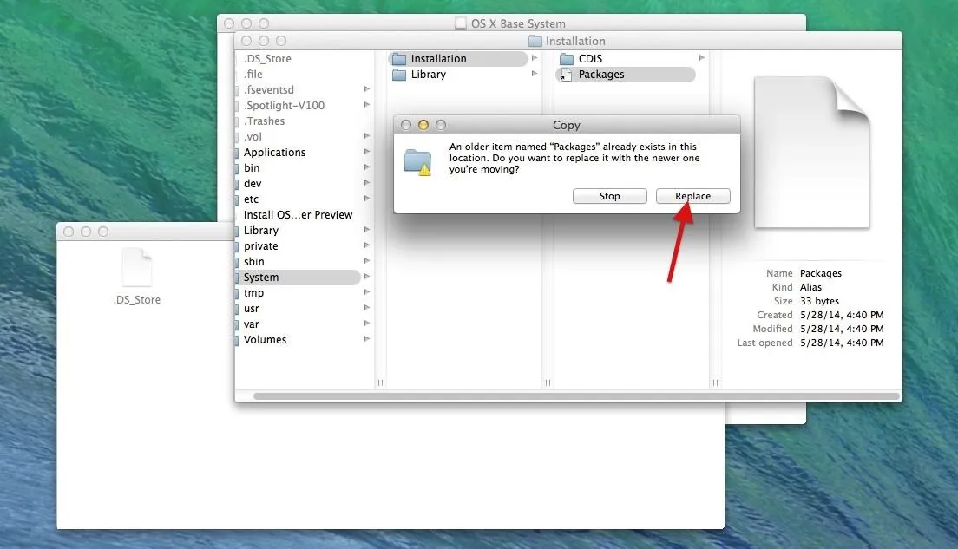This screenshot has height=549, width=958.
Task: Select Install OS...er Preview item
Action: [x=299, y=215]
